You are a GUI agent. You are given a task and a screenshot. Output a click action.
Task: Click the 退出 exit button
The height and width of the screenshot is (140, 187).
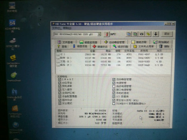[167, 34]
